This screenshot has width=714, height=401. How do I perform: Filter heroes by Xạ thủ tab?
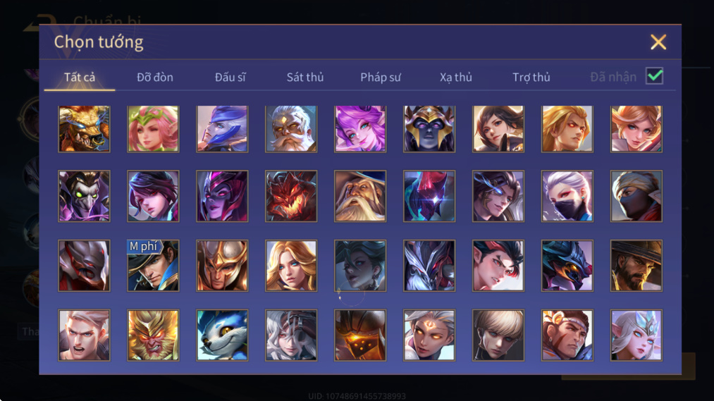[456, 78]
